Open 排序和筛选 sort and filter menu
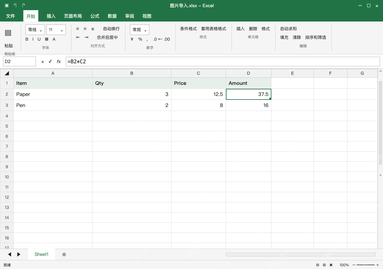This screenshot has height=269, width=383. pos(316,37)
